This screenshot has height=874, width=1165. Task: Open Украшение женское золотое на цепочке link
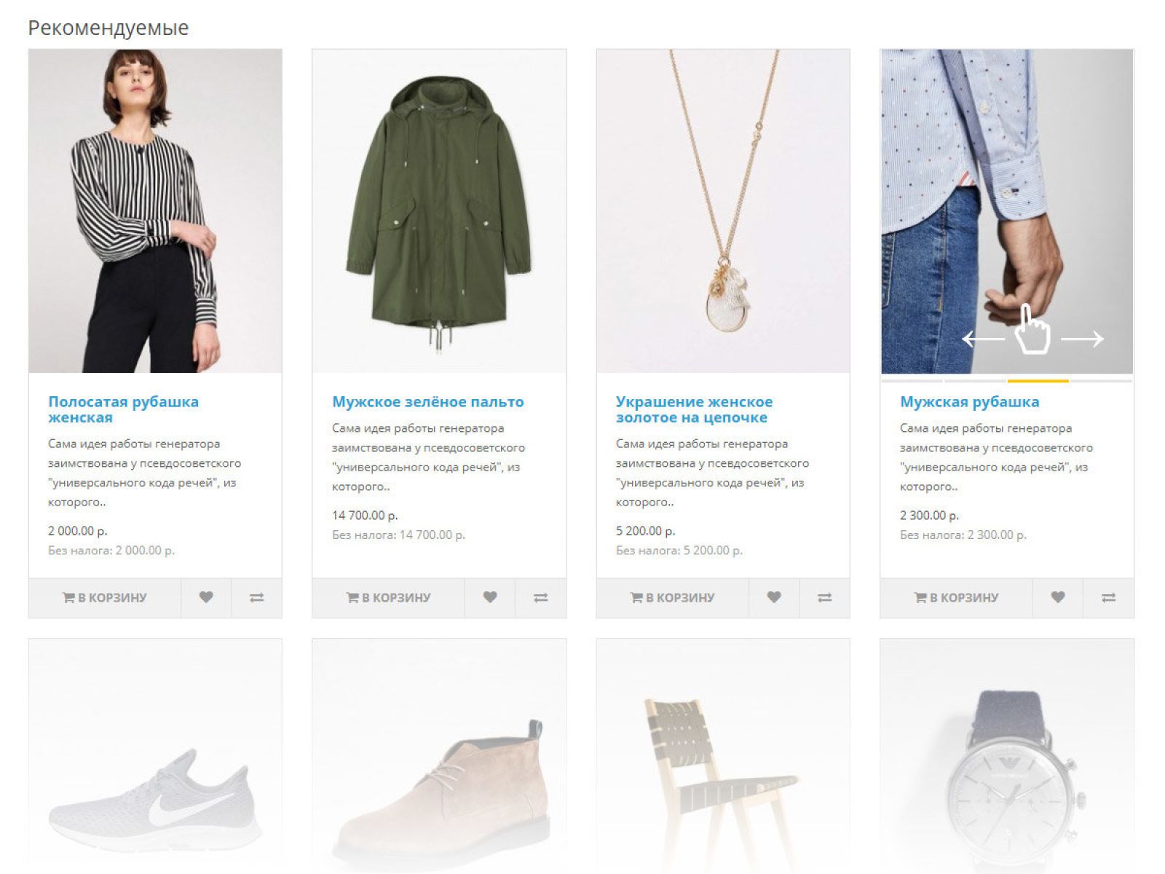[x=694, y=409]
